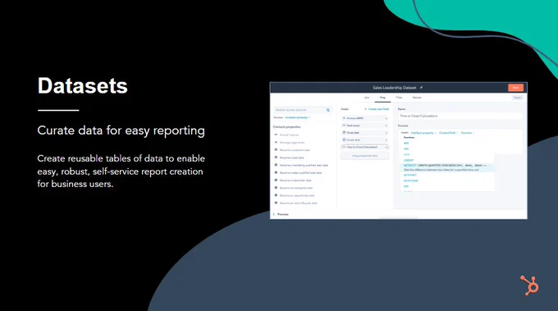558x311 pixels.
Task: Select the CONCAT function in the list
Action: point(409,160)
